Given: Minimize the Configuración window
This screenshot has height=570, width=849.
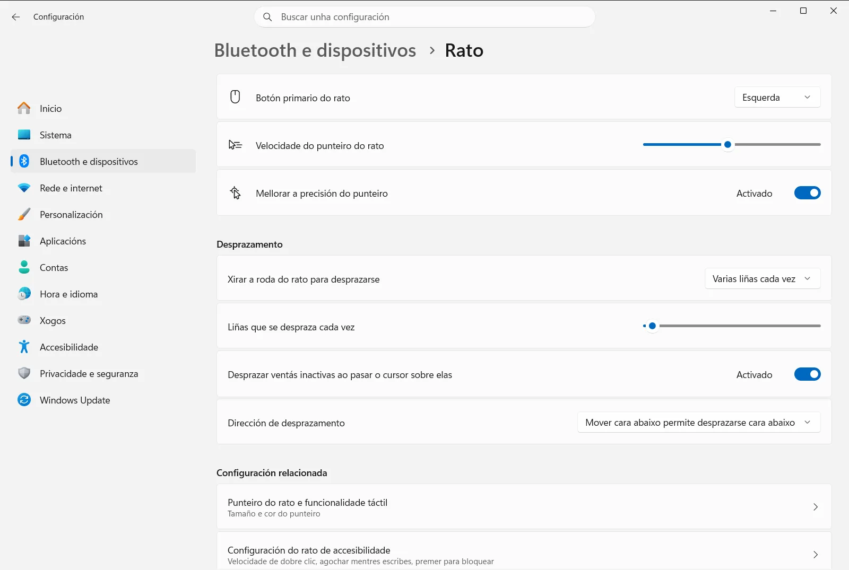Looking at the screenshot, I should 773,11.
